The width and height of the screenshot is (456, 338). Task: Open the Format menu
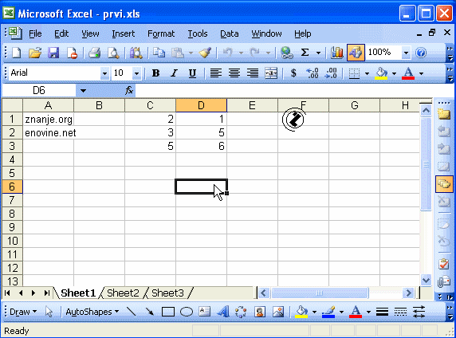click(x=161, y=33)
